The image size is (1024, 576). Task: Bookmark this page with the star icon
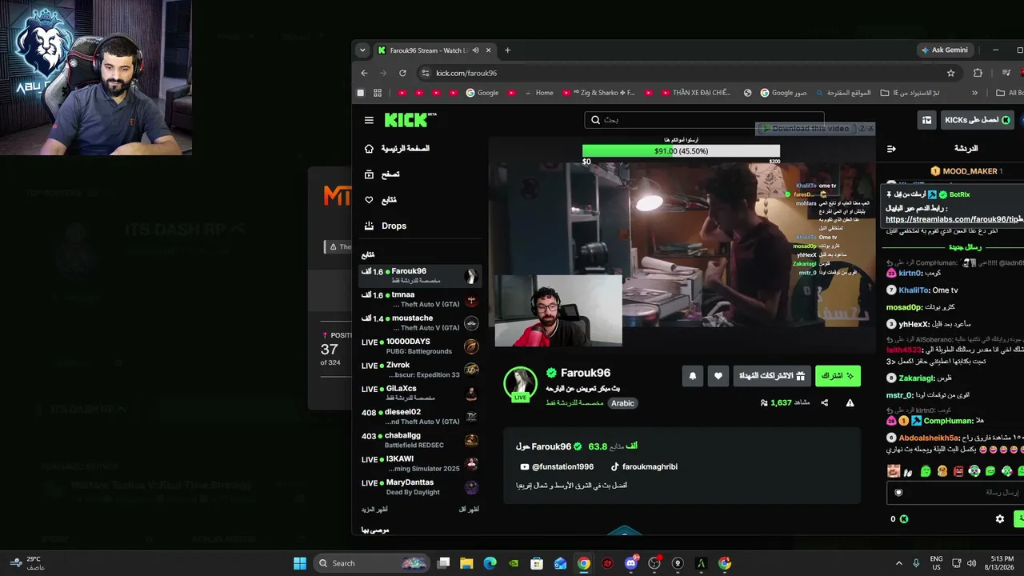950,73
